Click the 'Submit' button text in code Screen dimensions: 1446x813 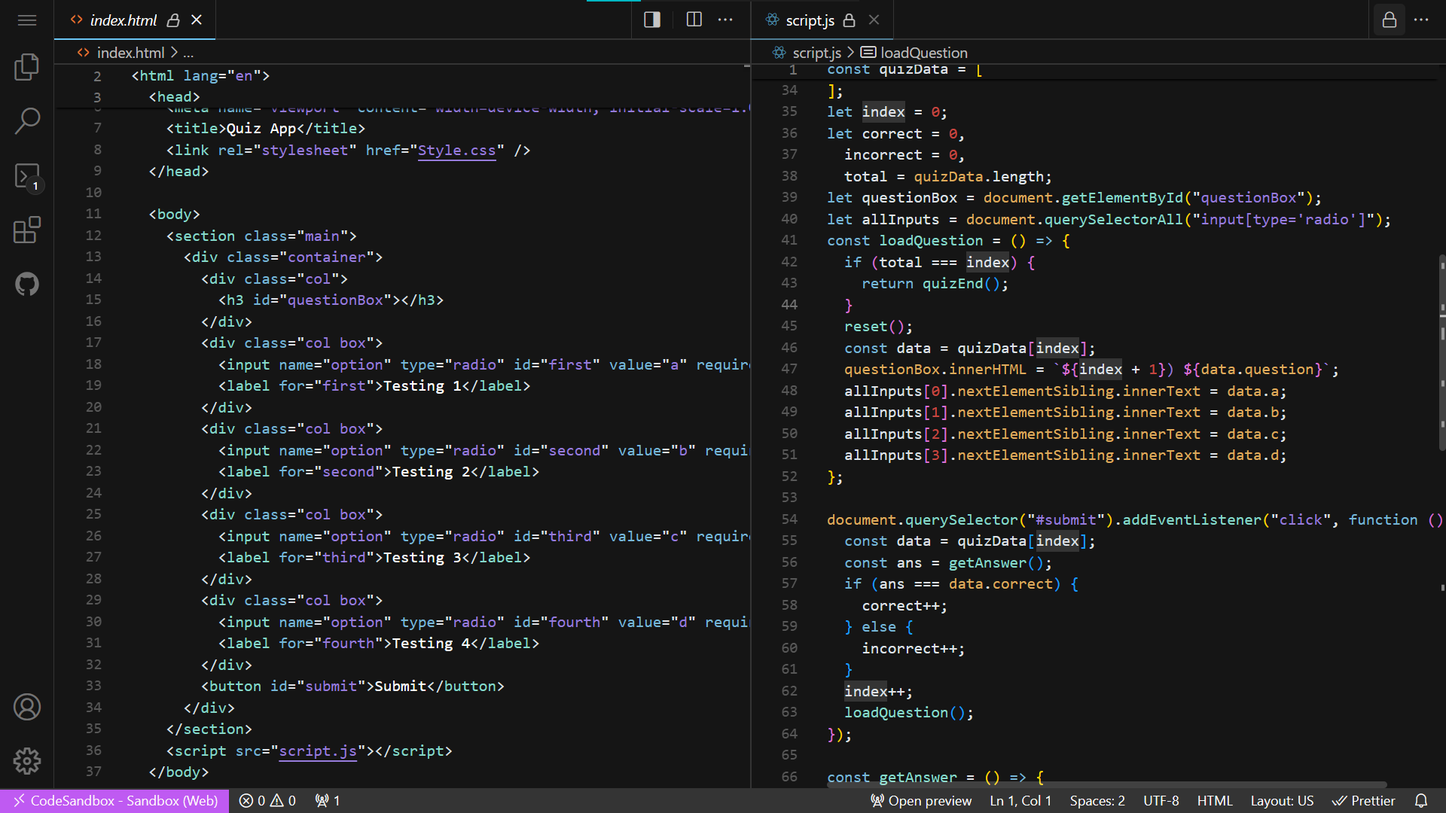coord(401,687)
